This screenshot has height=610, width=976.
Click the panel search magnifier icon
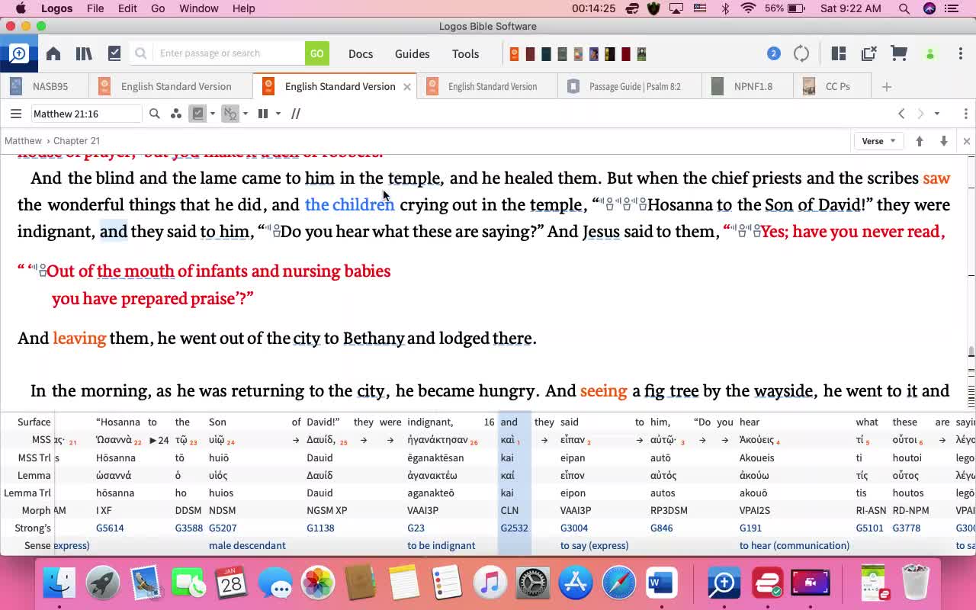pyautogui.click(x=155, y=114)
